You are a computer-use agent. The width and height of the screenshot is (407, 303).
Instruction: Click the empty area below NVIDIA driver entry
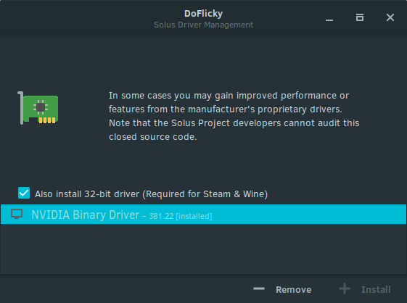203,249
